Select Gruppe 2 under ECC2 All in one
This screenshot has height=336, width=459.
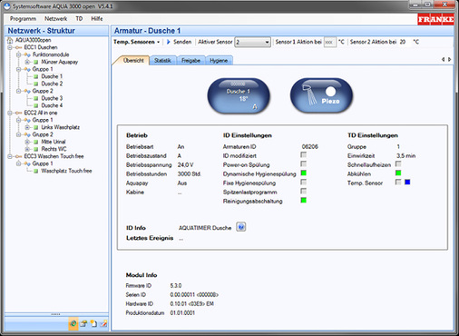pyautogui.click(x=43, y=134)
